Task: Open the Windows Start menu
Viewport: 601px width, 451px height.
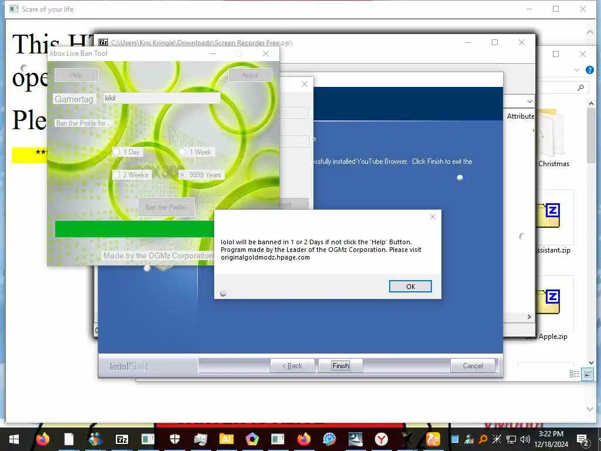Action: 14,439
